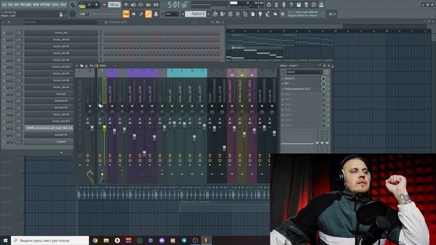This screenshot has height=245, width=436.
Task: Expand the Fruity parametric EQ 2 slot arrow
Action: pos(283,89)
